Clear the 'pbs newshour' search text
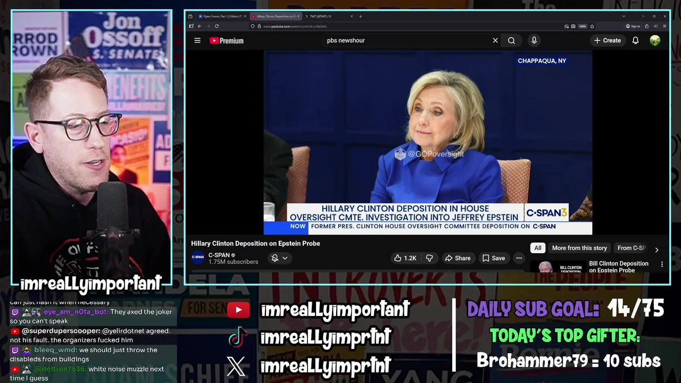This screenshot has width=681, height=383. click(495, 40)
